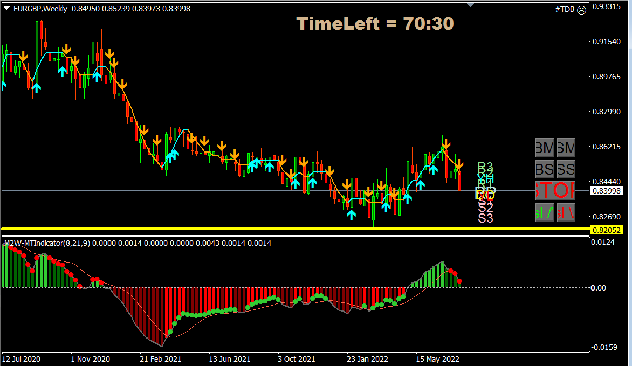Click the green sl trailing stop icon
This screenshot has height=366, width=632.
[x=544, y=212]
